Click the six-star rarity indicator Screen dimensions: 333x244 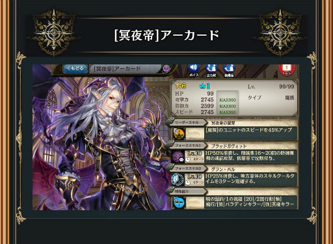181,86
